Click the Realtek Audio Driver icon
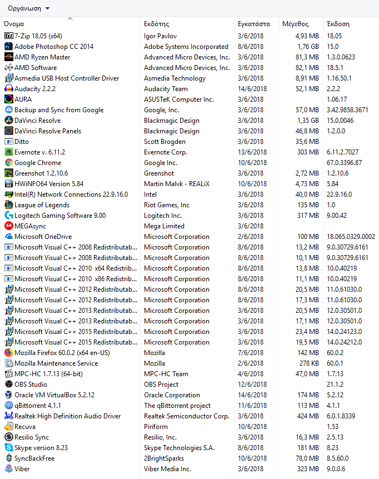 tap(9, 416)
